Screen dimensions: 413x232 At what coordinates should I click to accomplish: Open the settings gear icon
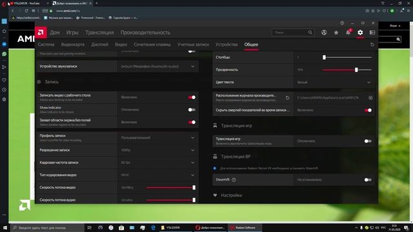point(360,33)
